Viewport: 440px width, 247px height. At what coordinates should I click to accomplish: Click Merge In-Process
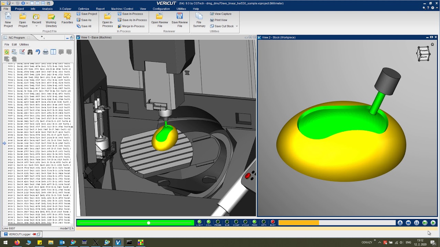tap(131, 26)
